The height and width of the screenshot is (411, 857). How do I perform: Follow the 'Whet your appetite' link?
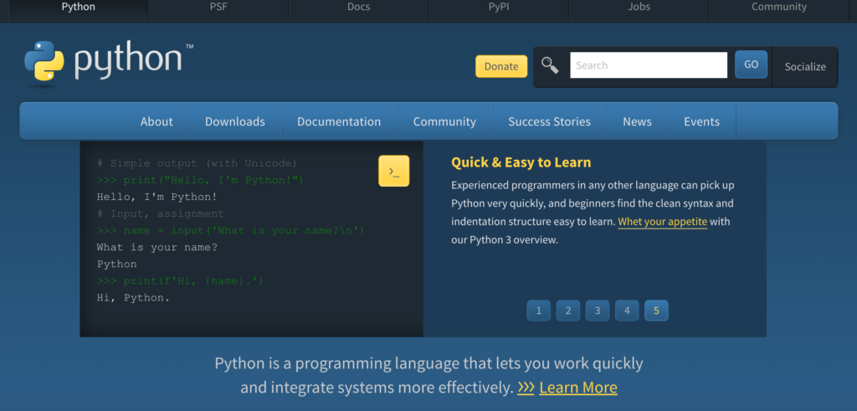663,222
